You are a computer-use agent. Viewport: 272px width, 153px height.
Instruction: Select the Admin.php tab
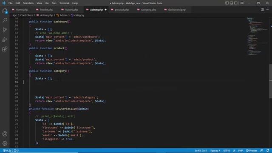(96, 10)
